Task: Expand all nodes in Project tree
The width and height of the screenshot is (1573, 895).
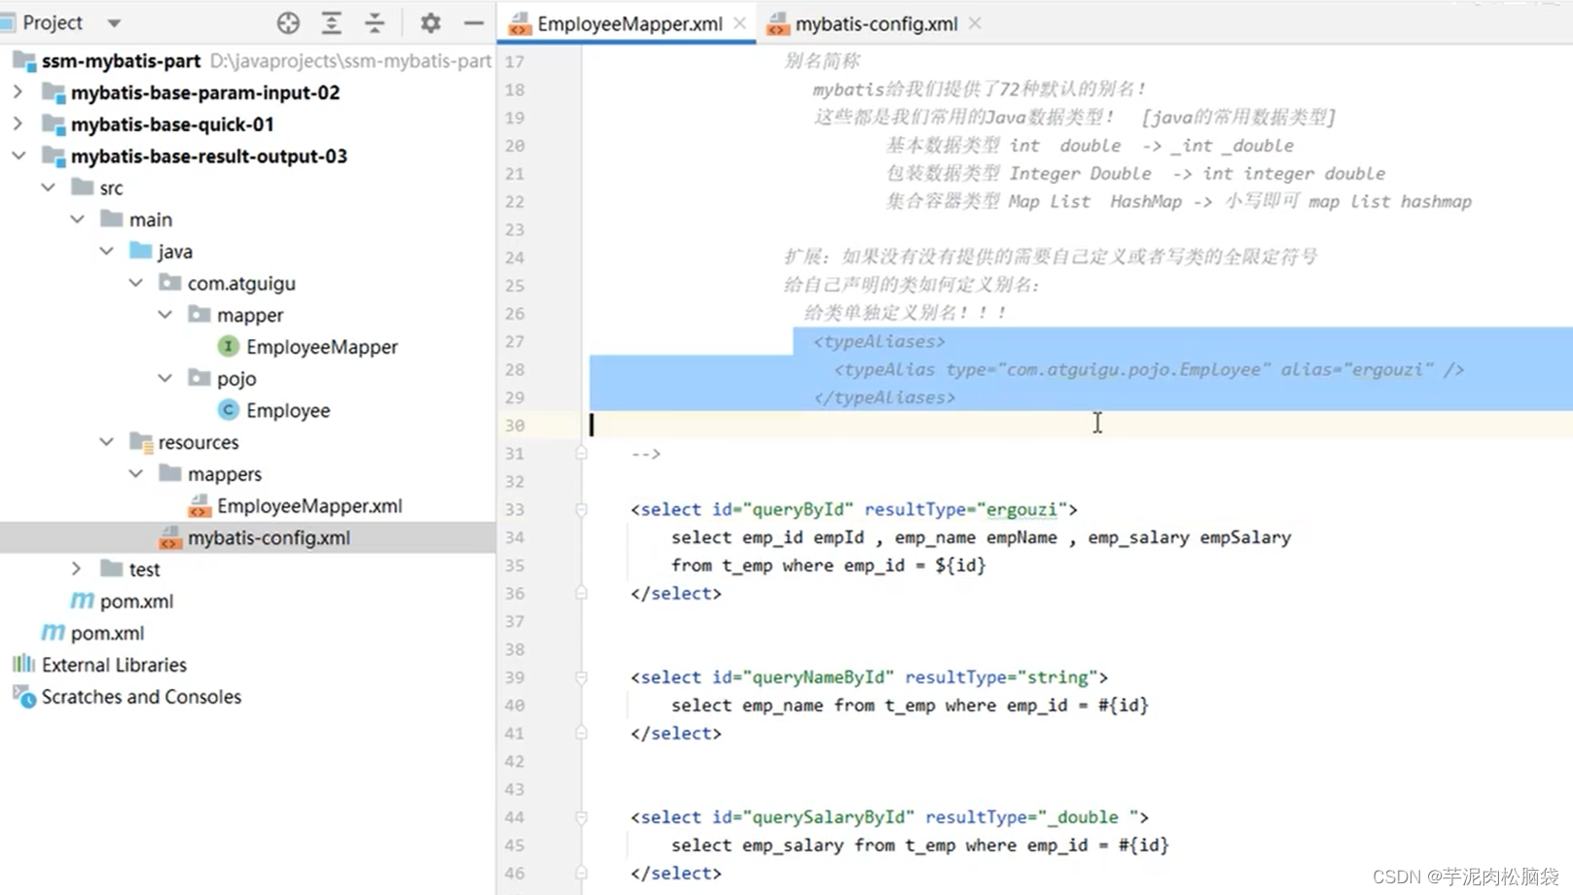Action: [x=332, y=22]
